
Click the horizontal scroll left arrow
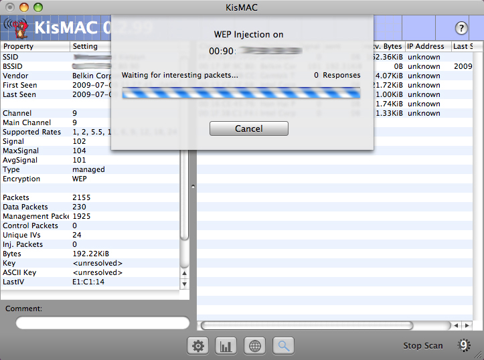[456, 325]
